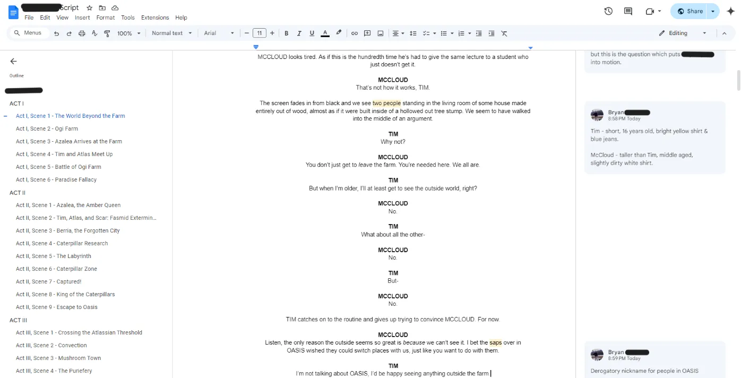Toggle italic formatting
742x378 pixels.
[299, 33]
